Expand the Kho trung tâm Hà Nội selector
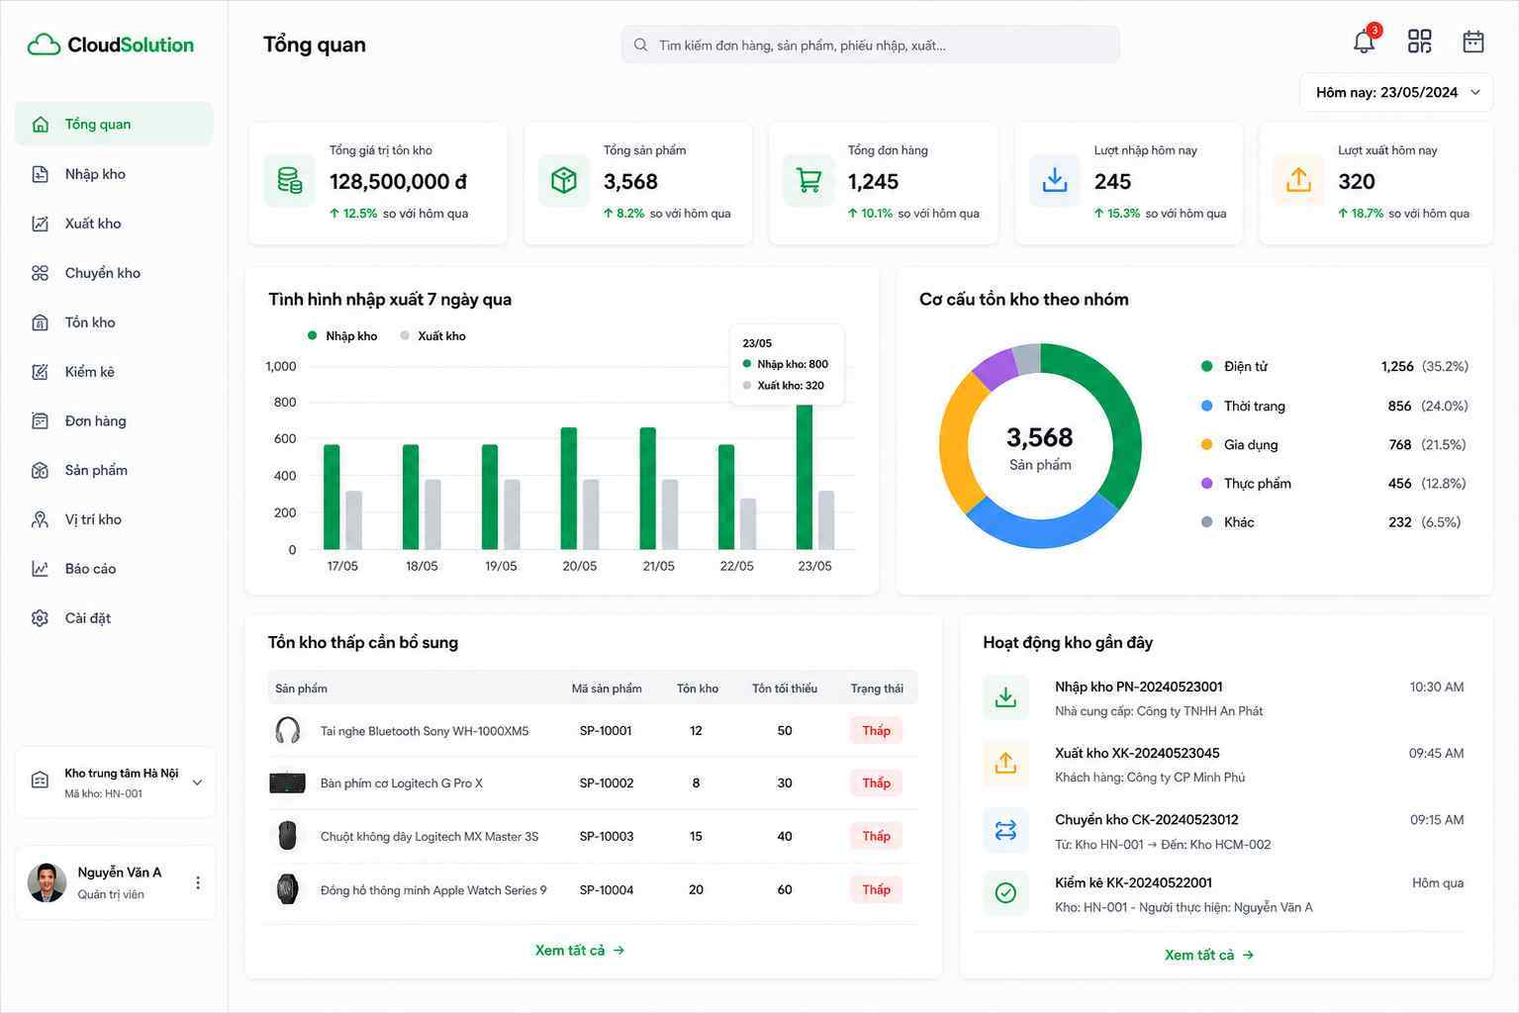The height and width of the screenshot is (1013, 1519). point(116,782)
